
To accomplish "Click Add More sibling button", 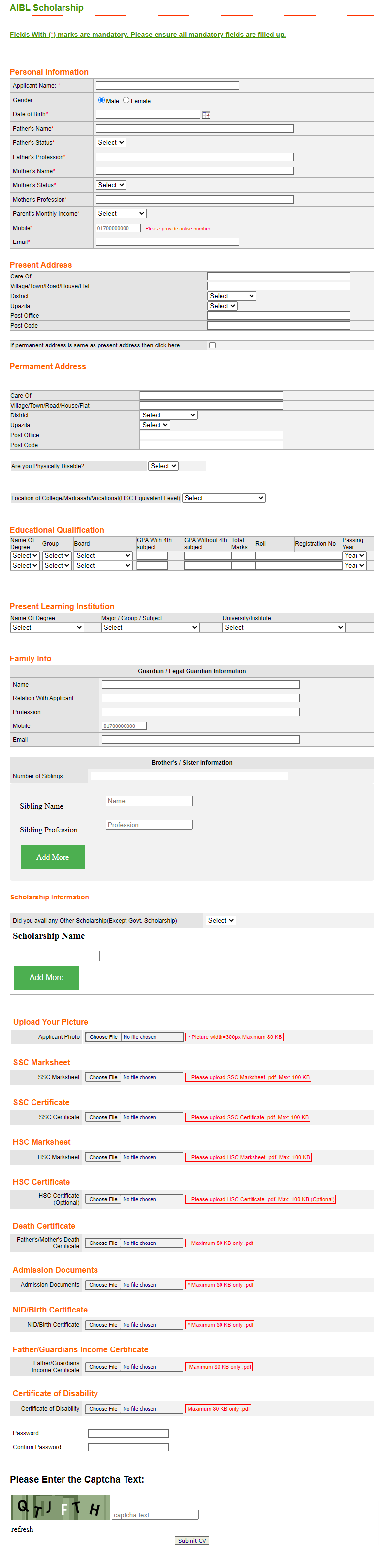I will pyautogui.click(x=53, y=857).
